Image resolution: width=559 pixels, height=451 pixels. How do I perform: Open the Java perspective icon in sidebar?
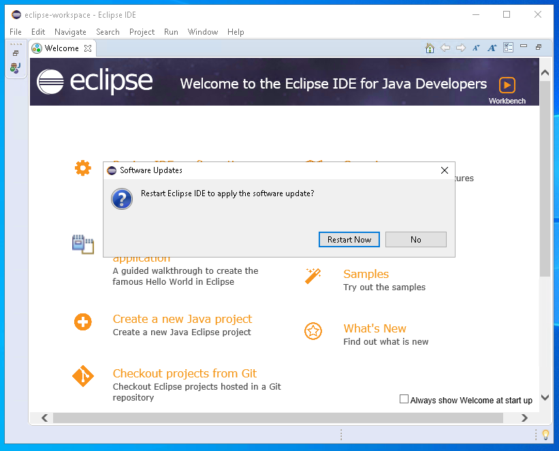16,68
